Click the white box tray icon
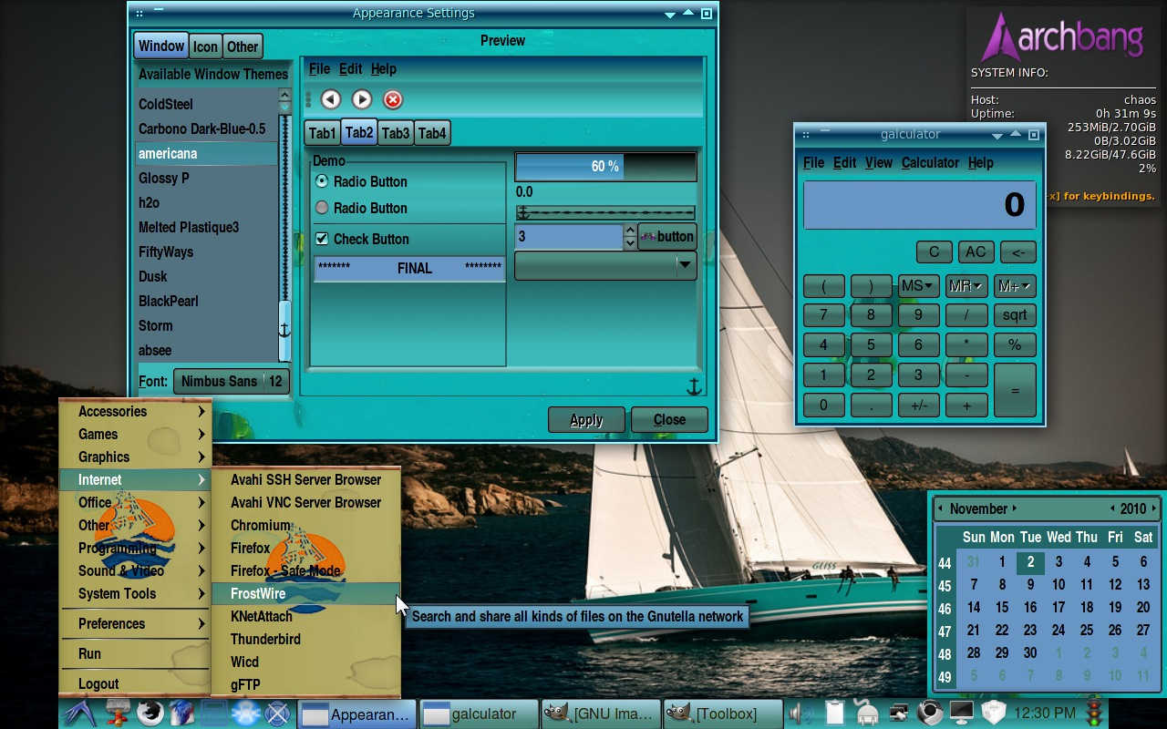 pos(993,713)
